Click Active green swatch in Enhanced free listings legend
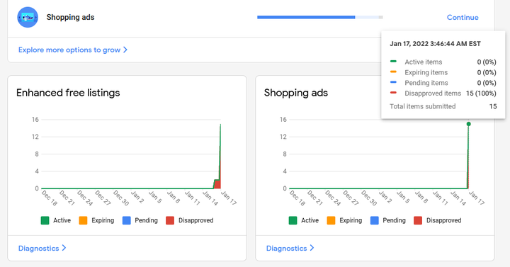The height and width of the screenshot is (267, 510). (45, 220)
